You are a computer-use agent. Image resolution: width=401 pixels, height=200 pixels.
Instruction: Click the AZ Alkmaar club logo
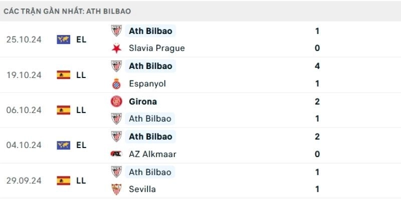(x=116, y=154)
